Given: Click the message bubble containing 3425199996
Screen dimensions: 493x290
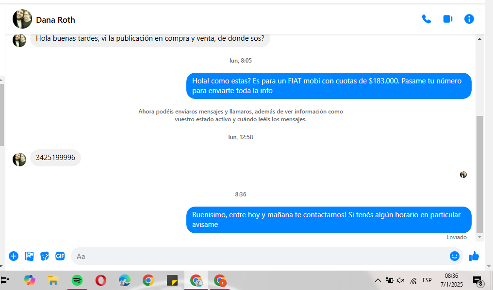Looking at the screenshot, I should tap(55, 158).
